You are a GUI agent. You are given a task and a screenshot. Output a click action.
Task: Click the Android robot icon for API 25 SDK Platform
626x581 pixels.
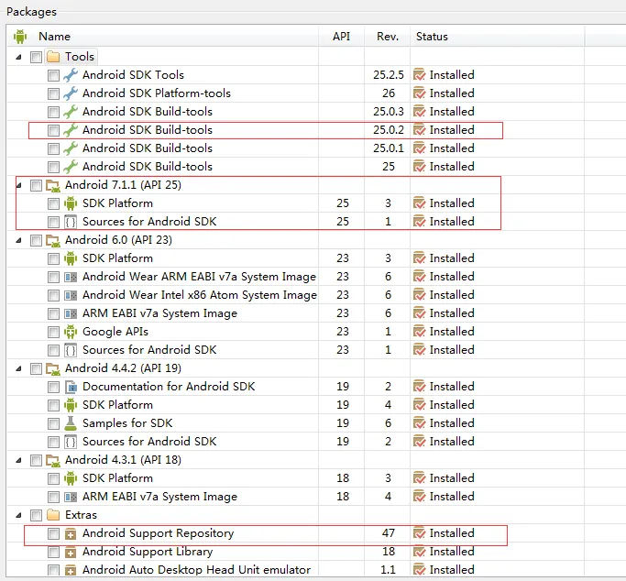[x=71, y=203]
